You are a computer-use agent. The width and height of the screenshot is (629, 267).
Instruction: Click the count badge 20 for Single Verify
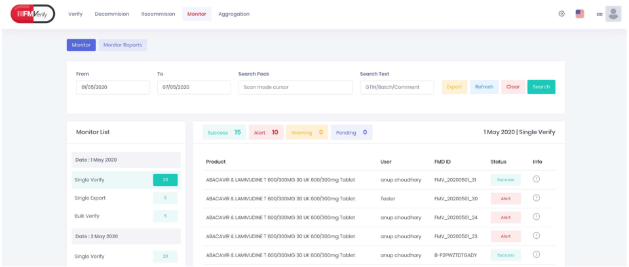165,256
